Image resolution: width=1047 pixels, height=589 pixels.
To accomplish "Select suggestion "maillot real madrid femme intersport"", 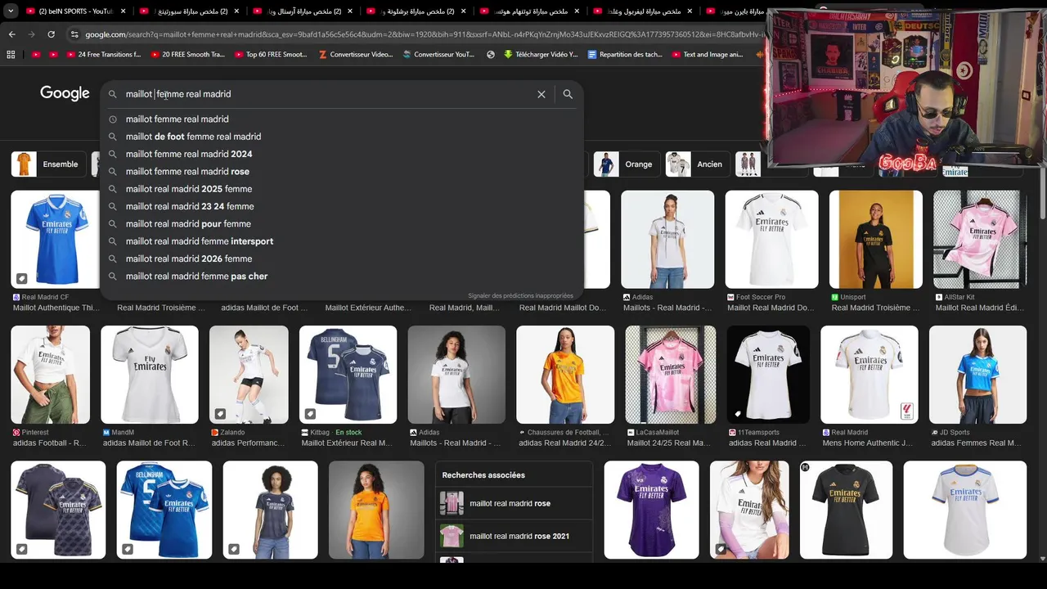I will tap(342, 241).
